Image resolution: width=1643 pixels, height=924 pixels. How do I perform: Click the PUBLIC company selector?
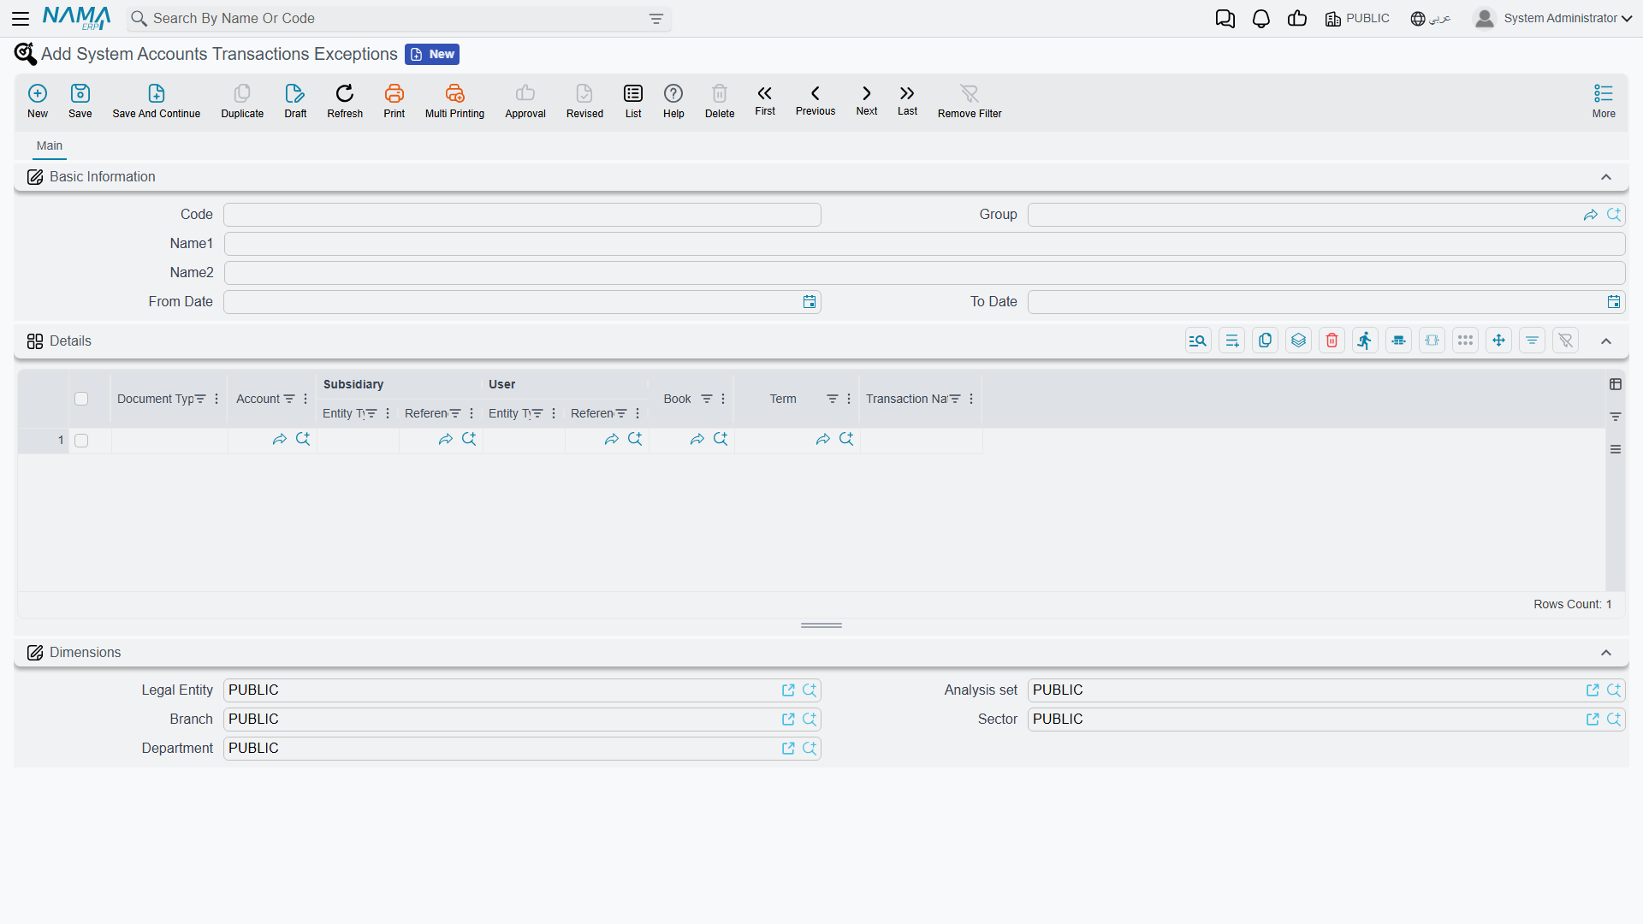(x=1357, y=19)
